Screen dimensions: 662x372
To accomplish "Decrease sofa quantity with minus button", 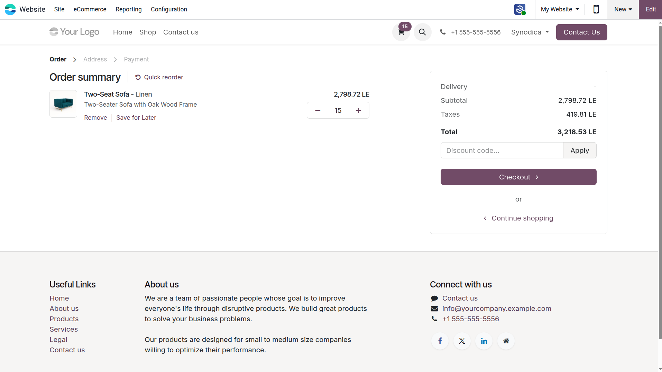I will 318,110.
